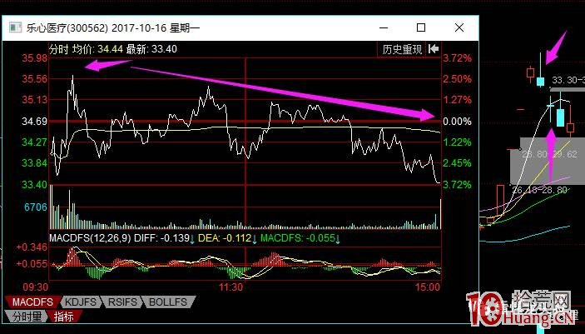The width and height of the screenshot is (585, 334).
Task: Click the +0.055 MACD axis label
Action: [32, 264]
